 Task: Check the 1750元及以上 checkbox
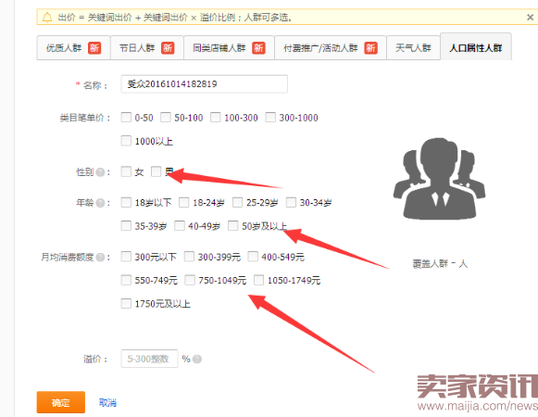[126, 303]
